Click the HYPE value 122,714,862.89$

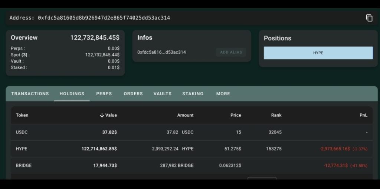pos(99,149)
